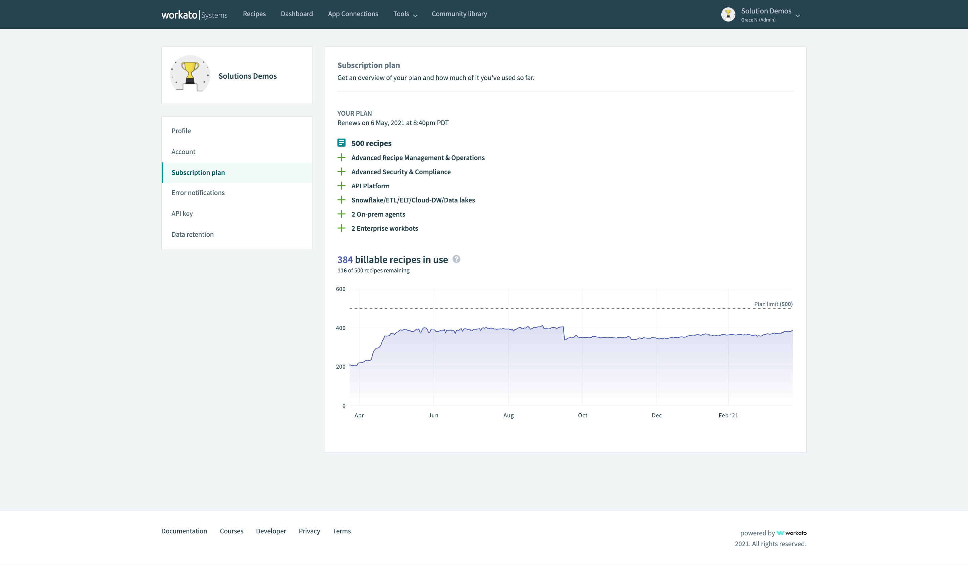Screen dimensions: 968x565
Task: Click the 384 billable recipes count
Action: (x=345, y=259)
